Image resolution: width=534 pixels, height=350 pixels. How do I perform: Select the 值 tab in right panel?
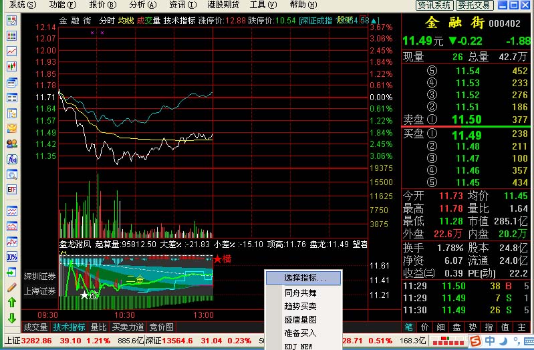coord(505,327)
